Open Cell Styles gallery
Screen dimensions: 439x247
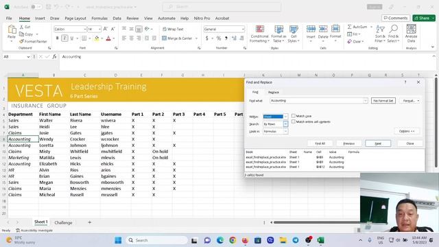(294, 34)
